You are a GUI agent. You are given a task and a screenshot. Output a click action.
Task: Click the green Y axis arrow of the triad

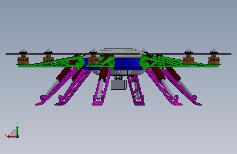(x=17, y=131)
